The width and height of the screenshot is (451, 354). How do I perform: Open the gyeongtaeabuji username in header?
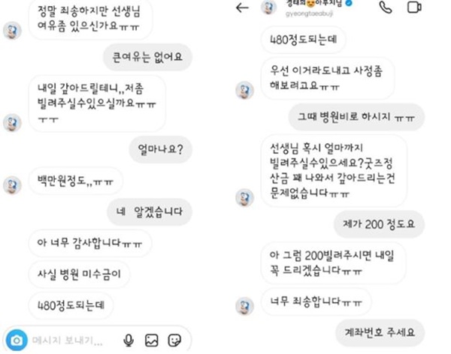(x=309, y=13)
